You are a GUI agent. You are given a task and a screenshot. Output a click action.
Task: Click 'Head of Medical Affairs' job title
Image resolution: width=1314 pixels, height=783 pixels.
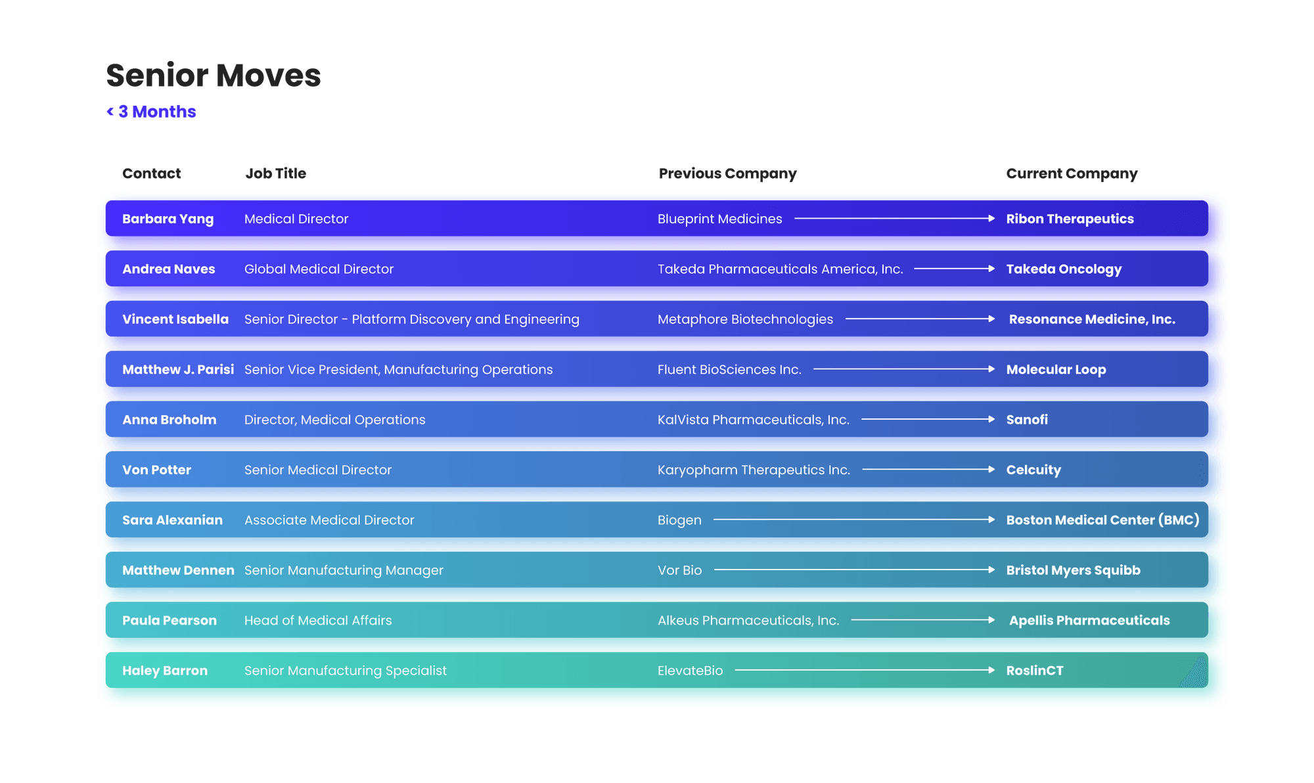tap(318, 621)
